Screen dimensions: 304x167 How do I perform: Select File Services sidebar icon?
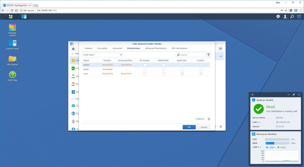(73, 68)
